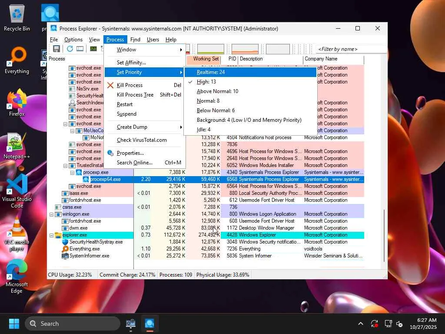Collapse the MoUsoCo tree node
Screen dimensions: 445x334
tap(72, 131)
